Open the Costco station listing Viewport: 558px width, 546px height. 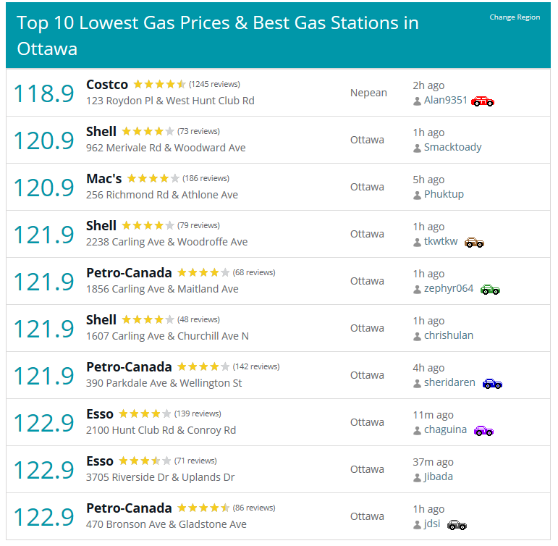107,85
